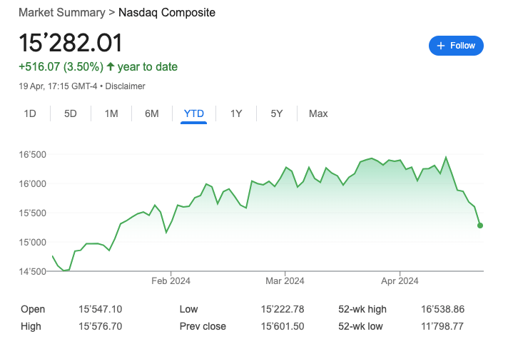
Task: Select the 1D time range tab
Action: [x=30, y=113]
